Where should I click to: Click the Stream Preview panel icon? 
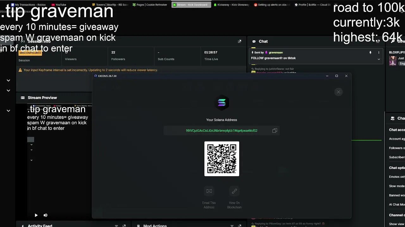pos(23,98)
